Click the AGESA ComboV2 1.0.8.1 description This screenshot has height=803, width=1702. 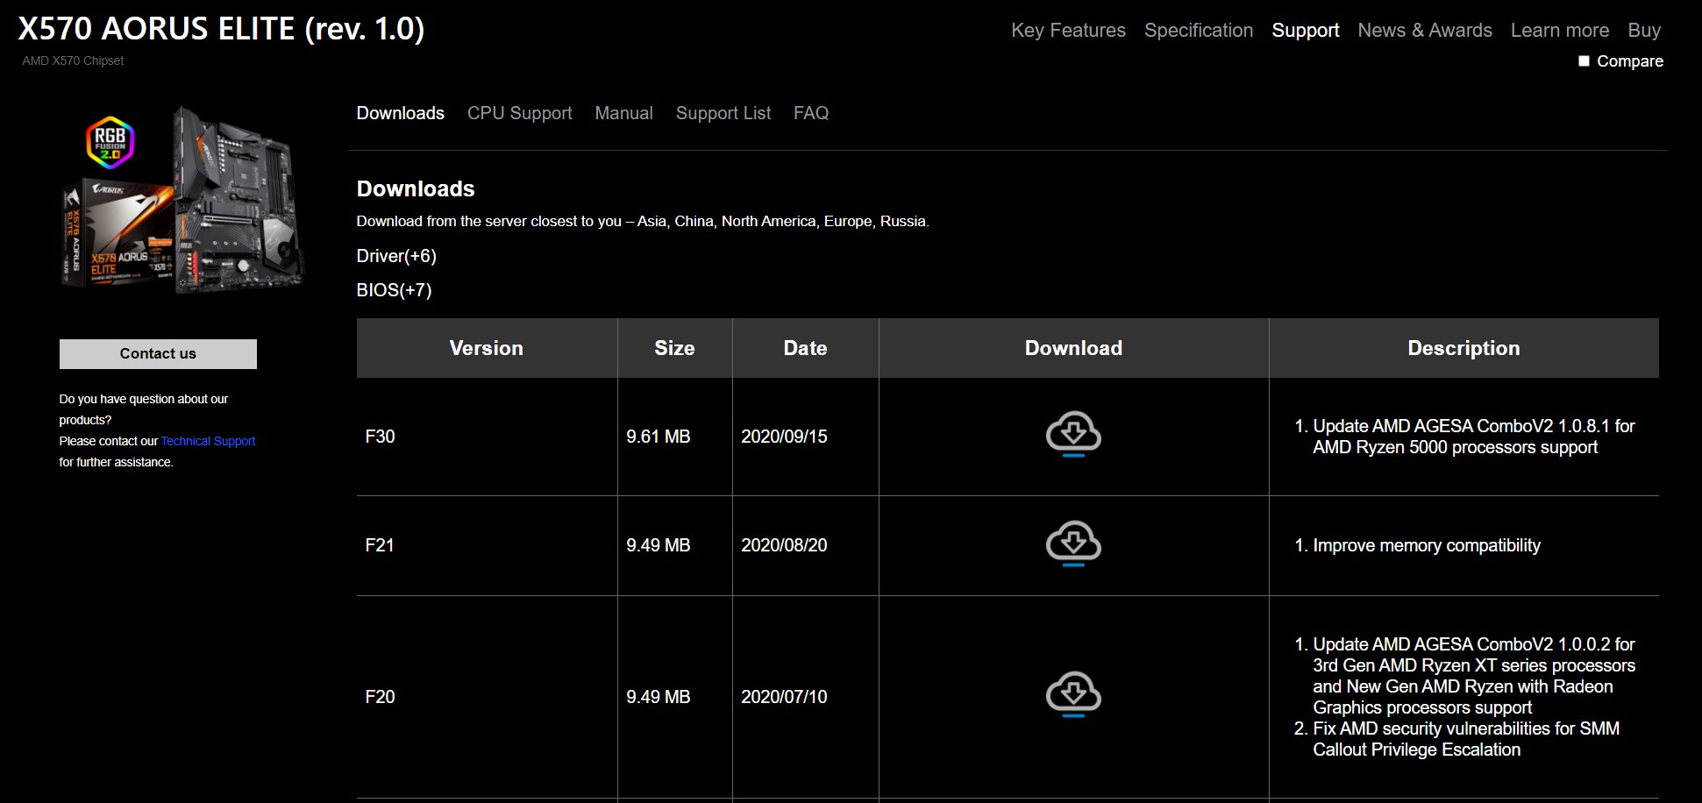click(x=1474, y=437)
